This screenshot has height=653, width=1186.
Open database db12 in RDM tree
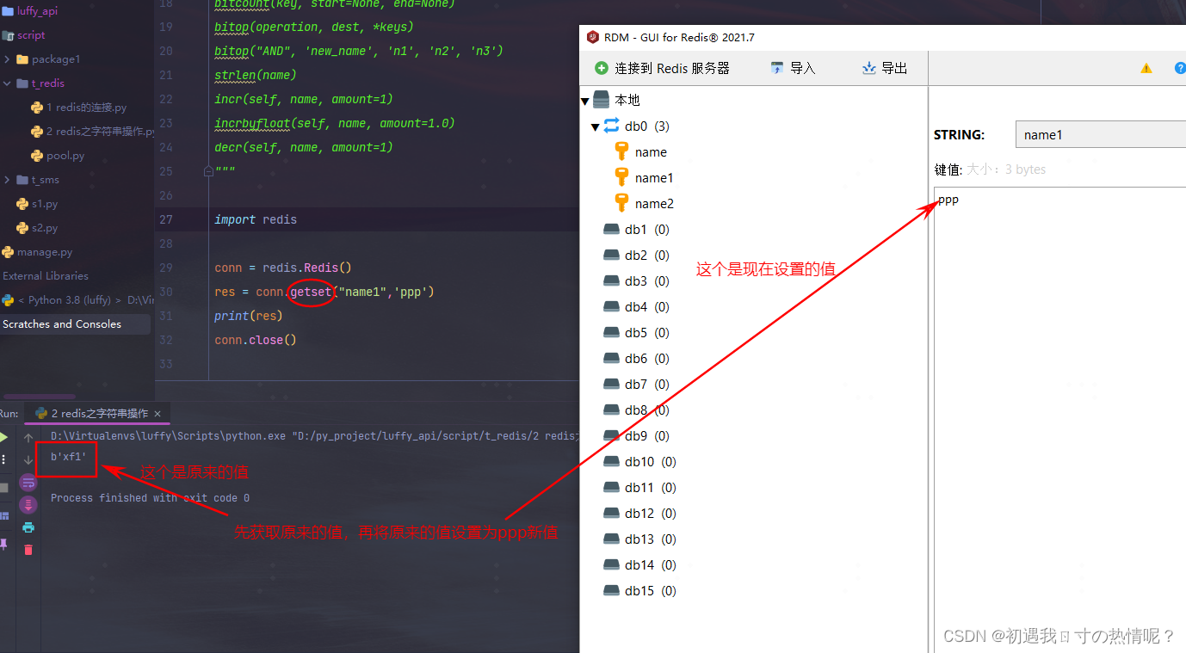639,514
